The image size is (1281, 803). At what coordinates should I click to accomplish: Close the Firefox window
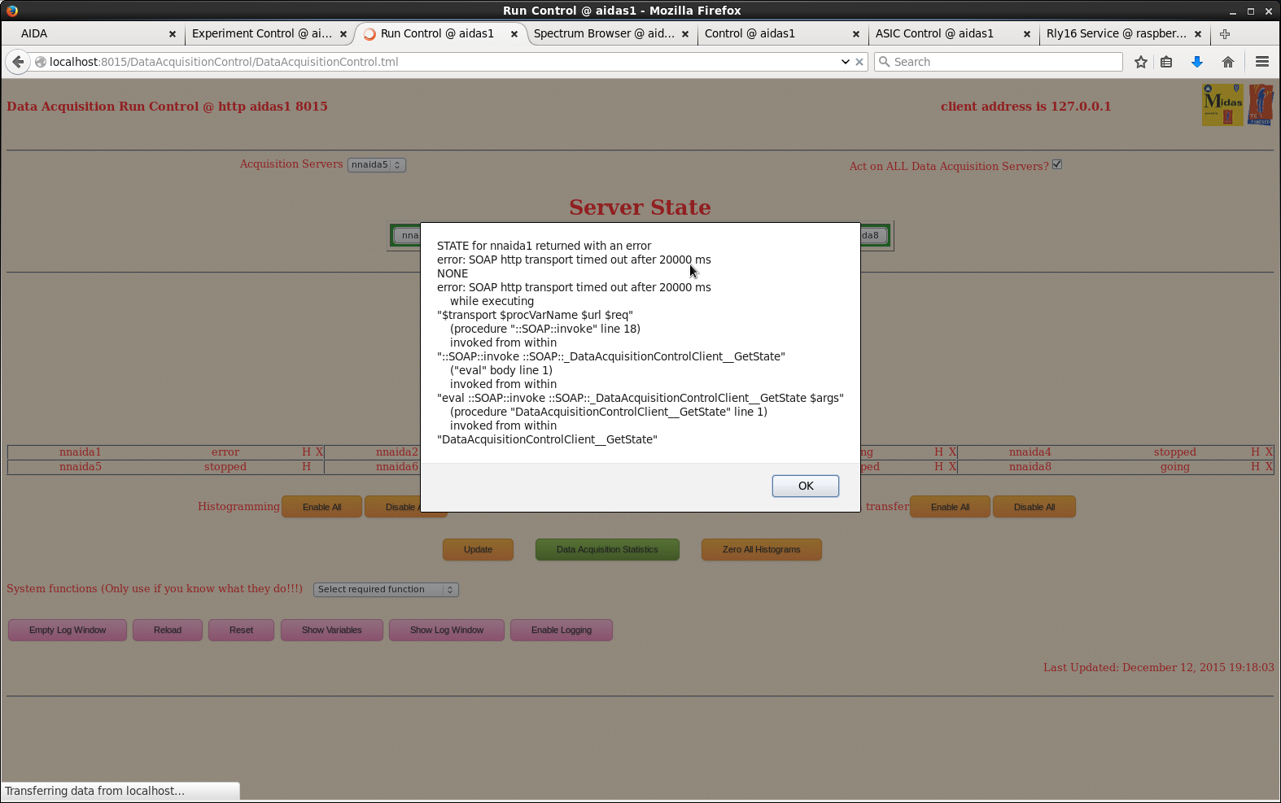(1269, 11)
